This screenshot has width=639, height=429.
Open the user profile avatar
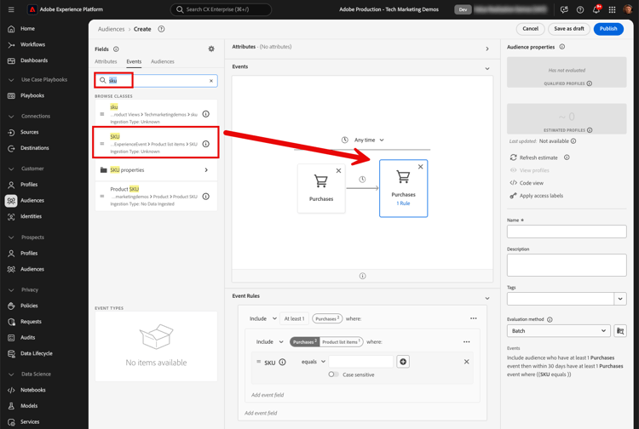tap(628, 9)
